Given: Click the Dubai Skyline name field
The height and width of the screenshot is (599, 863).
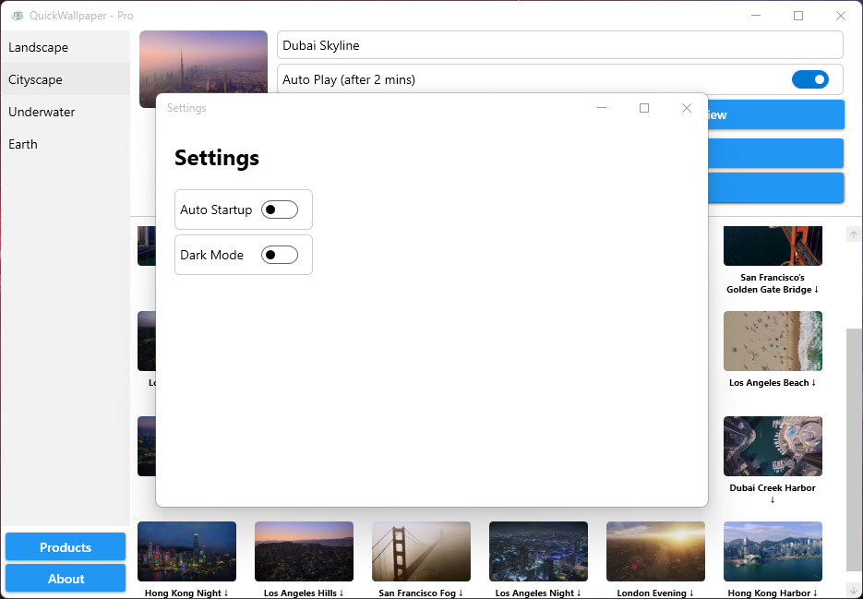Looking at the screenshot, I should pos(559,45).
